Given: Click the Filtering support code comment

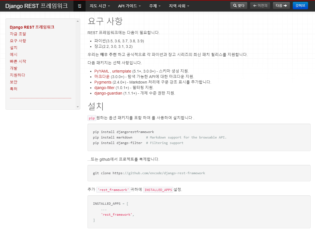Looking at the screenshot, I should click(x=165, y=143).
